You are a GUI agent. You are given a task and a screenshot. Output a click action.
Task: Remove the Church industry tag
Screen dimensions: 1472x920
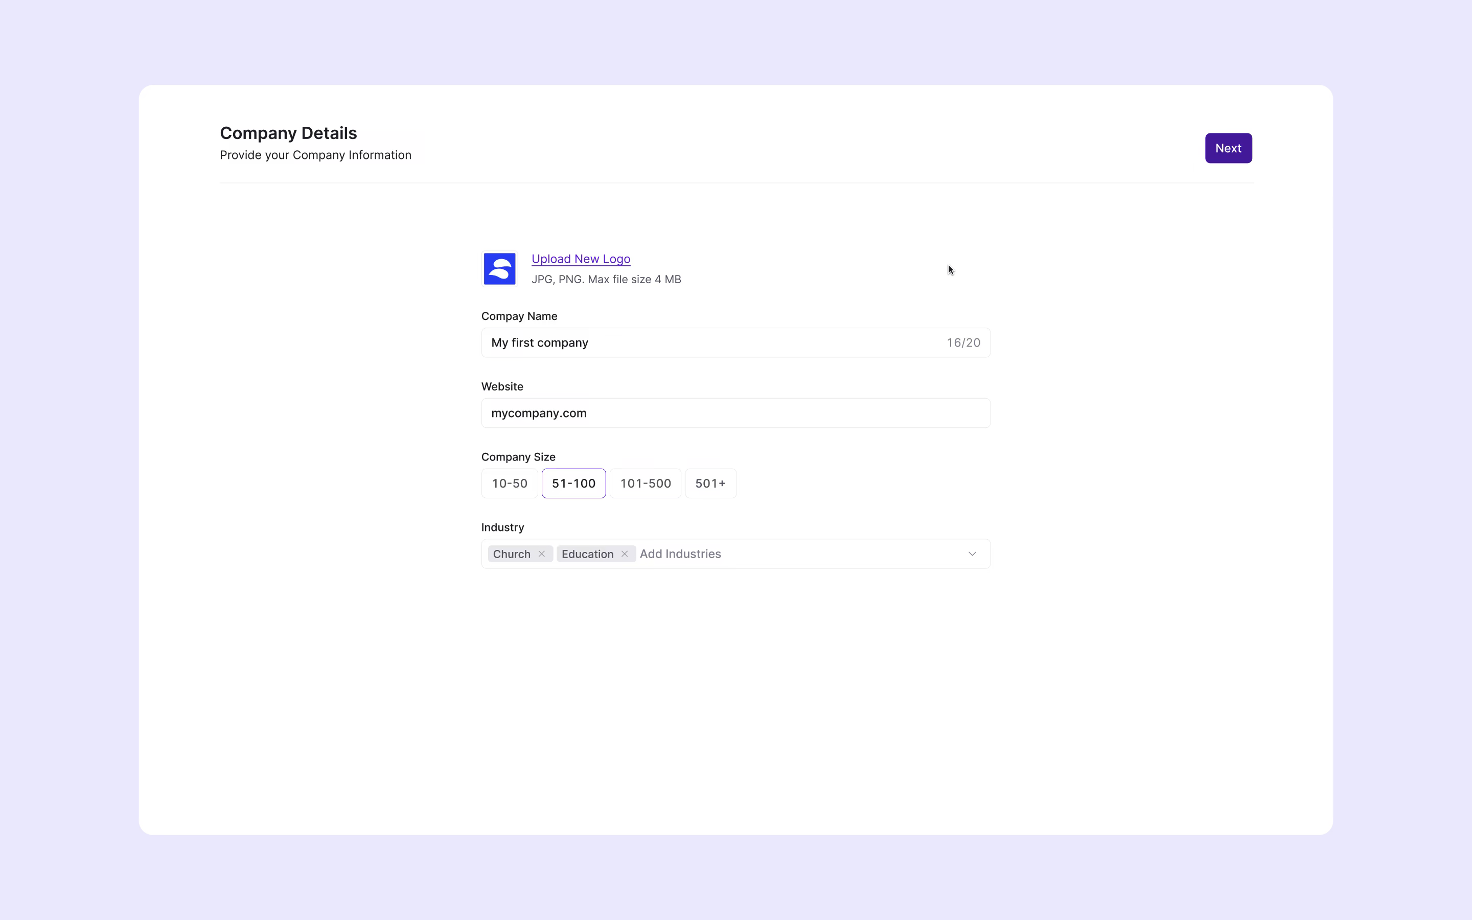click(x=541, y=554)
